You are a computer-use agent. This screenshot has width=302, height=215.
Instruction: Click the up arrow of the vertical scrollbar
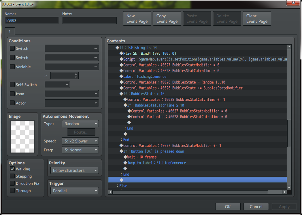[x=289, y=47]
